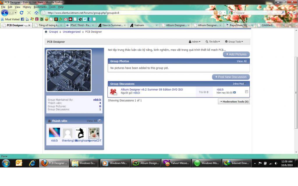Image resolution: width=298 pixels, height=186 pixels.
Task: Click the Groups breadcrumb link
Action: (54, 32)
